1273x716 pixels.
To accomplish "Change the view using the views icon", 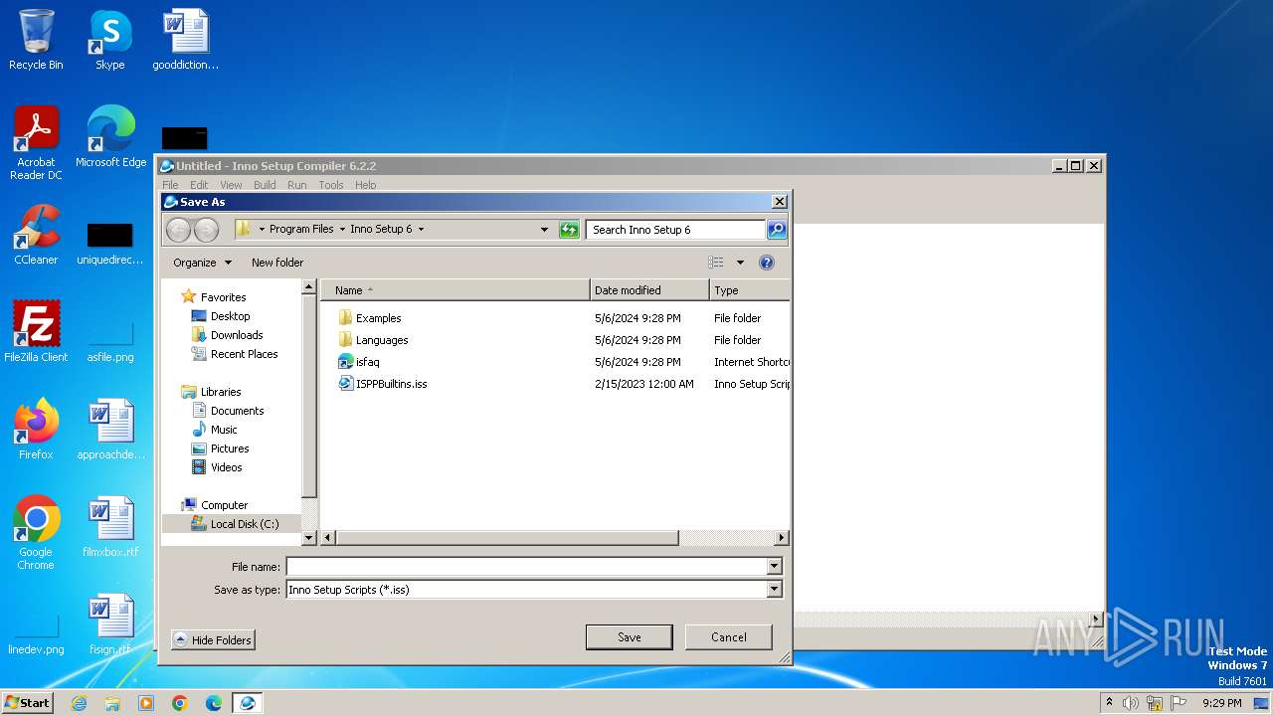I will [x=716, y=263].
